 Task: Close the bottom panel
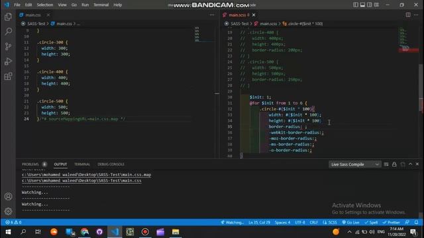pyautogui.click(x=417, y=164)
